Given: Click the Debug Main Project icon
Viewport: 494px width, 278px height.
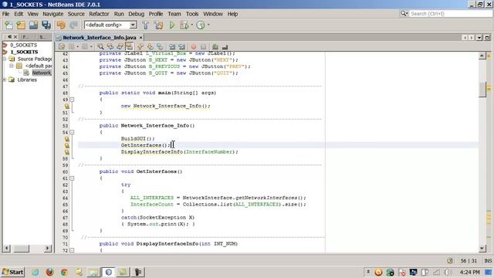Looking at the screenshot, I should 184,25.
